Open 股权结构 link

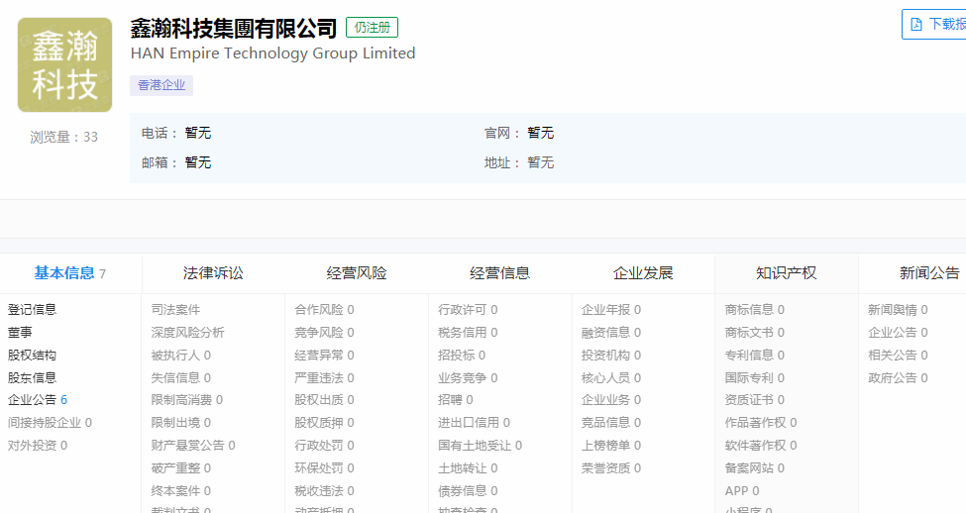coord(32,356)
